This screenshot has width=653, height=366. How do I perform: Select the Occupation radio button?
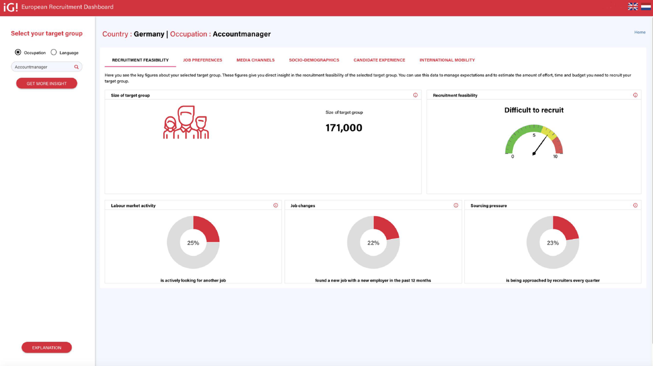click(18, 52)
